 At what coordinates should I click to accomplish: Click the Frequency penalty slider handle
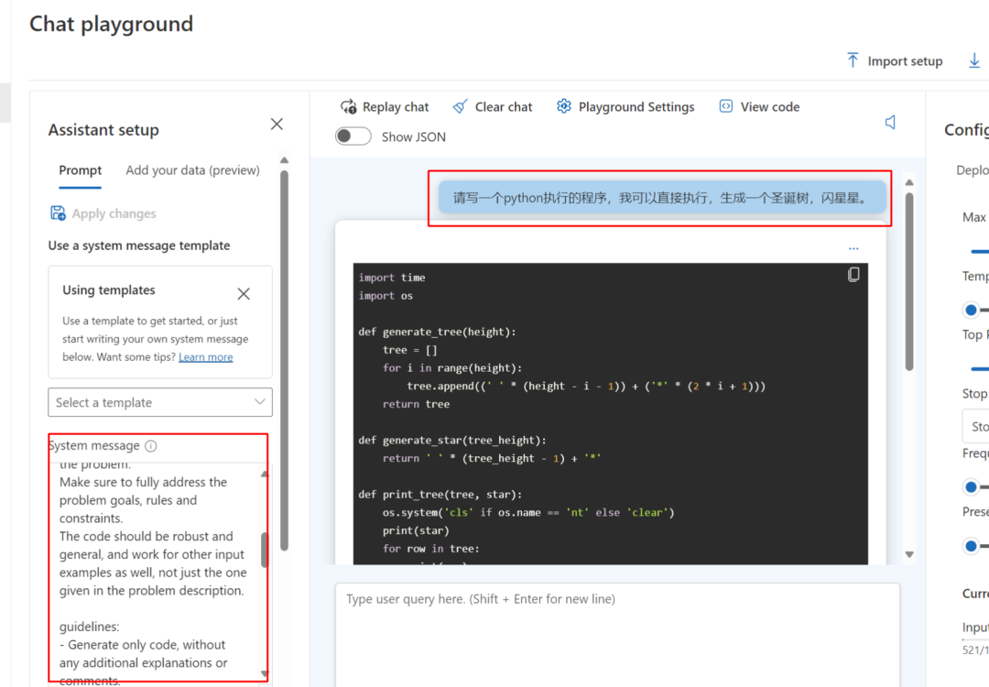972,487
